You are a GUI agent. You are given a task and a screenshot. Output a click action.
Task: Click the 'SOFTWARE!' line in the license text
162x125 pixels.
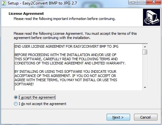click(24, 84)
